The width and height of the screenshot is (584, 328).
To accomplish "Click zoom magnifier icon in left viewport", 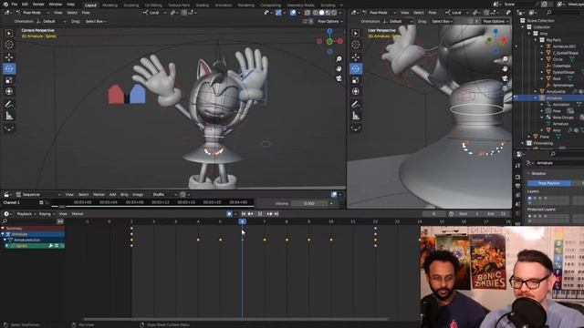I will (339, 59).
